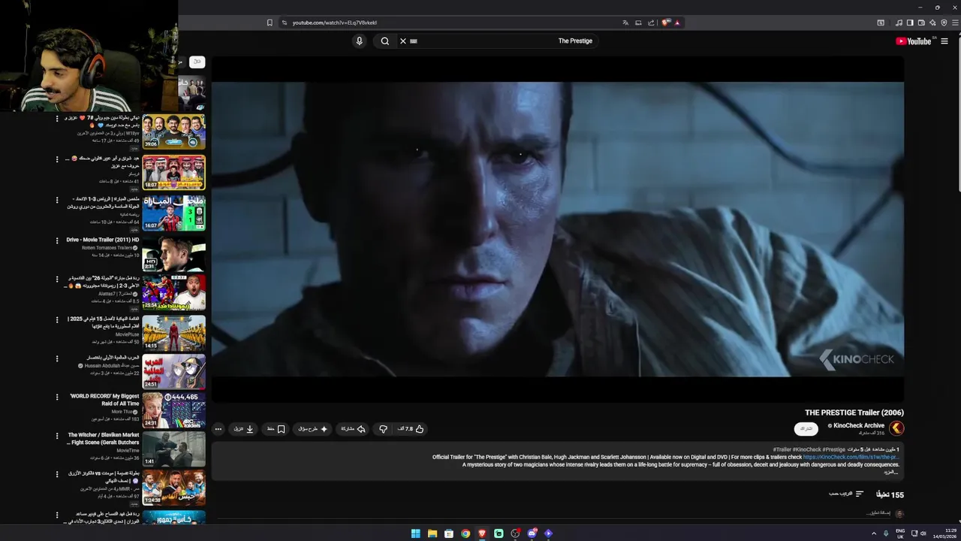Image resolution: width=961 pixels, height=541 pixels.
Task: Open the more actions three-dot button
Action: pos(218,429)
